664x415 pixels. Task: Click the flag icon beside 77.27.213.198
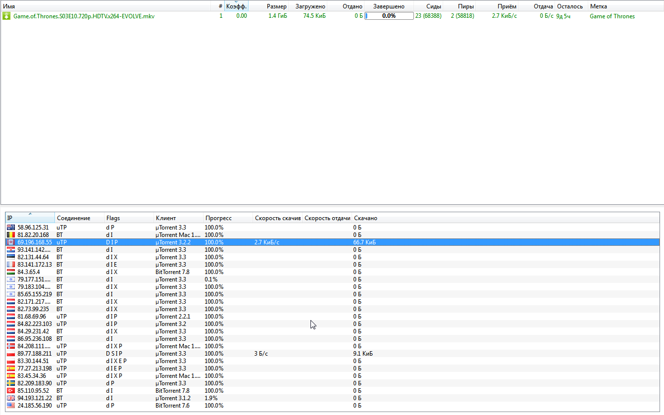tap(11, 369)
